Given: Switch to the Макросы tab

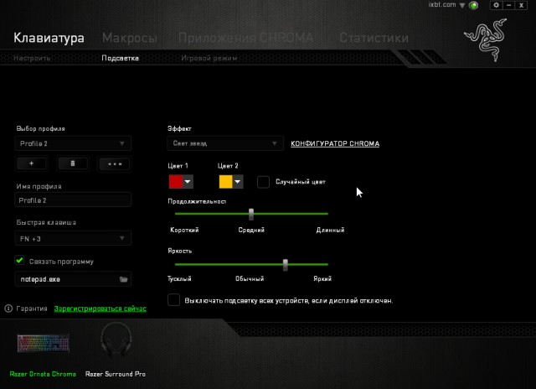Looking at the screenshot, I should [x=129, y=38].
